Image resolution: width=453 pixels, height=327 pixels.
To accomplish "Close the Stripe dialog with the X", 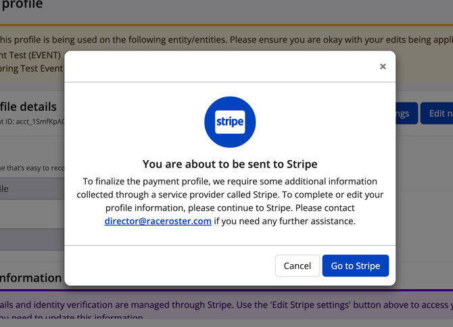I will coord(383,67).
